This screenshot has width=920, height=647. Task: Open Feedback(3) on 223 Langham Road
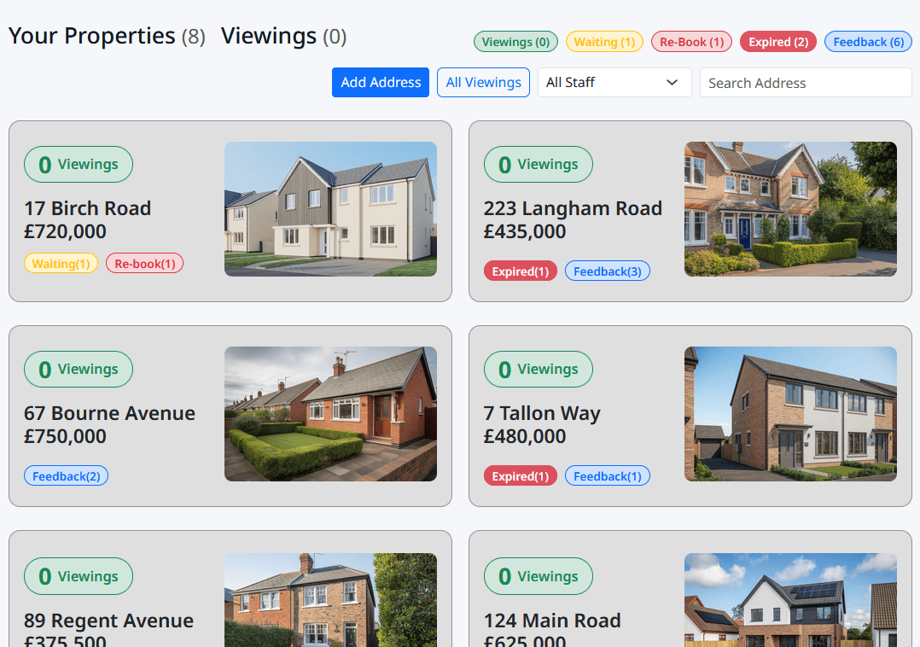pos(607,271)
